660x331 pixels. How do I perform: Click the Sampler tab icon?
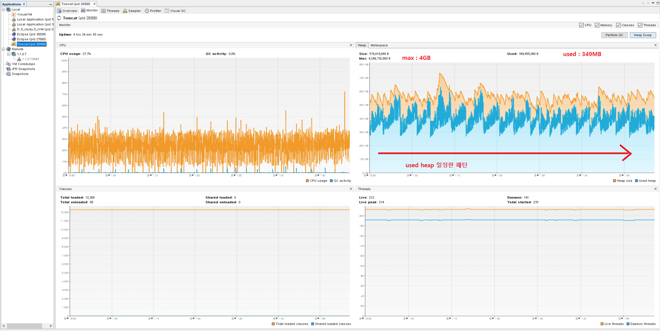125,11
